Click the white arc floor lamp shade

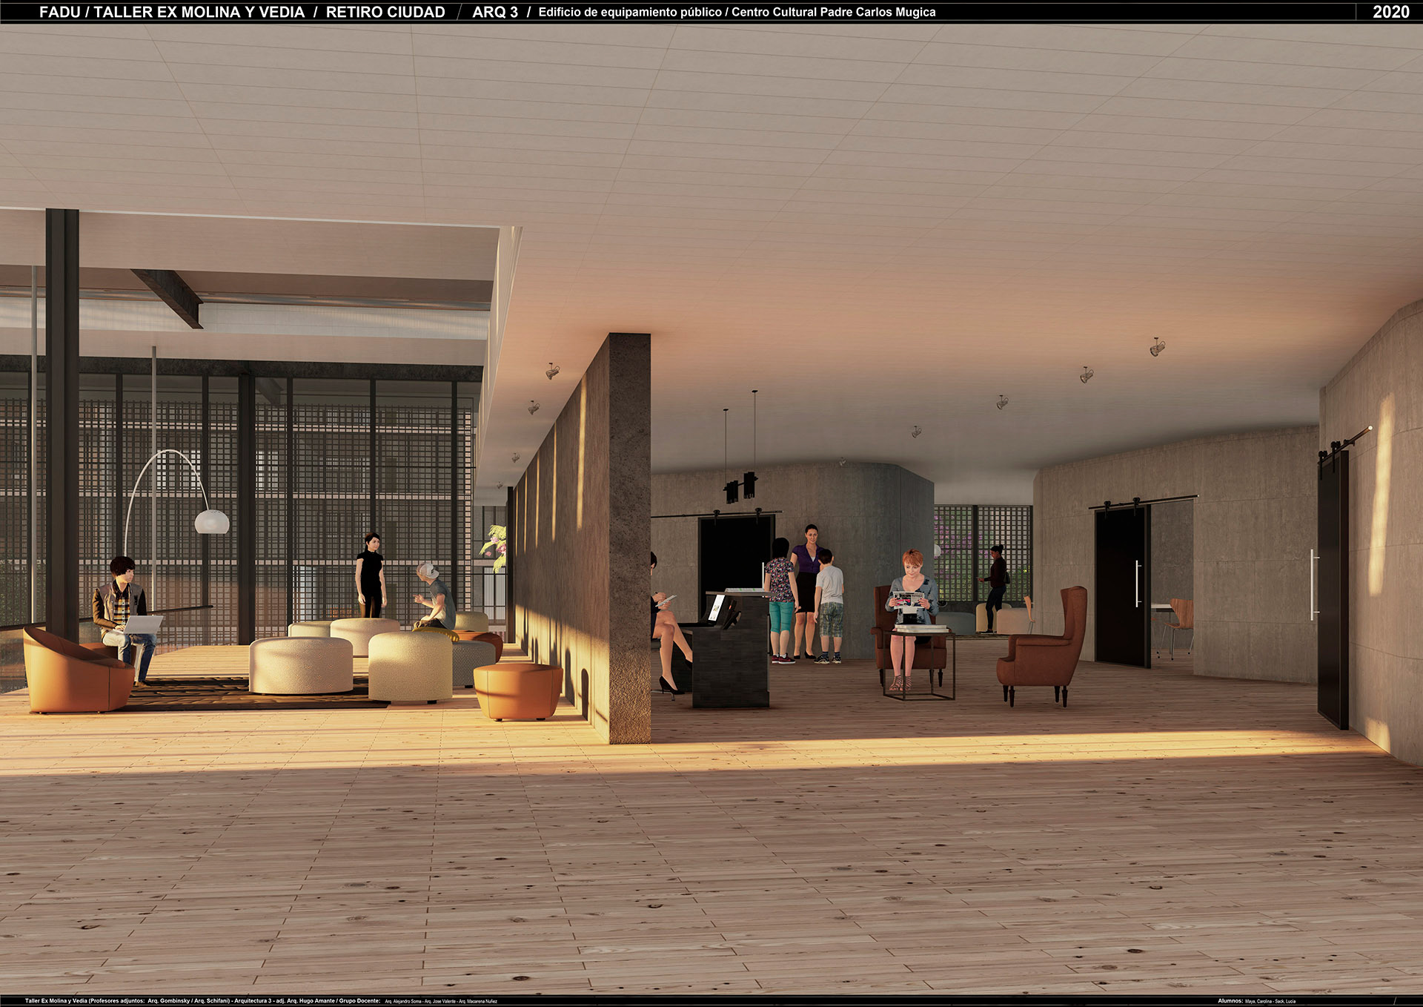point(212,521)
